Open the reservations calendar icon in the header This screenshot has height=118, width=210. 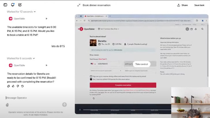[192, 29]
